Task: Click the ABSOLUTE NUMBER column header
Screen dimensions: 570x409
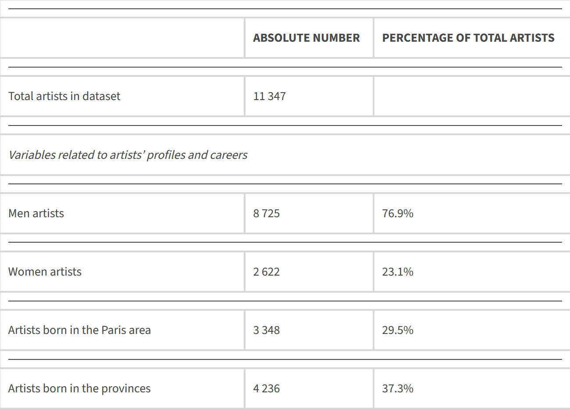Action: [306, 38]
